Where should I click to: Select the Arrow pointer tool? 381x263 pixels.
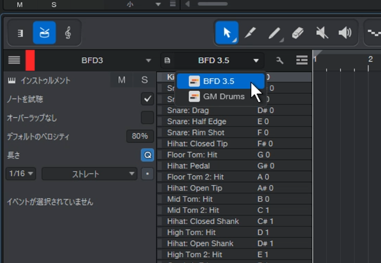pyautogui.click(x=227, y=32)
